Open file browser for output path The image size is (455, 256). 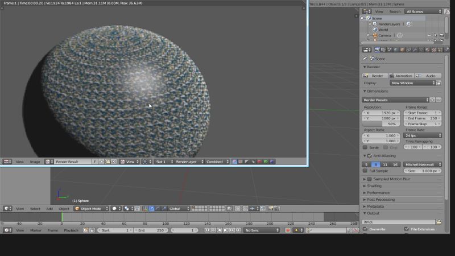[439, 222]
